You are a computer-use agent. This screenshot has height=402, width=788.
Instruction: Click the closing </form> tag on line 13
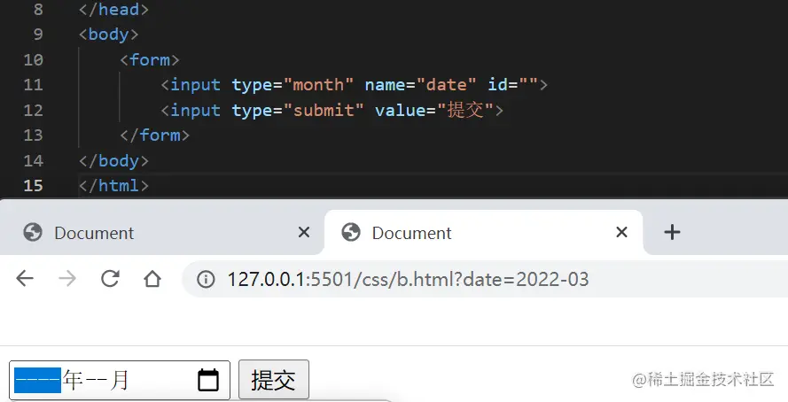click(x=154, y=135)
